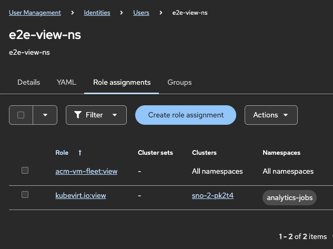Switch to the Details tab
The height and width of the screenshot is (249, 333).
pyautogui.click(x=29, y=83)
